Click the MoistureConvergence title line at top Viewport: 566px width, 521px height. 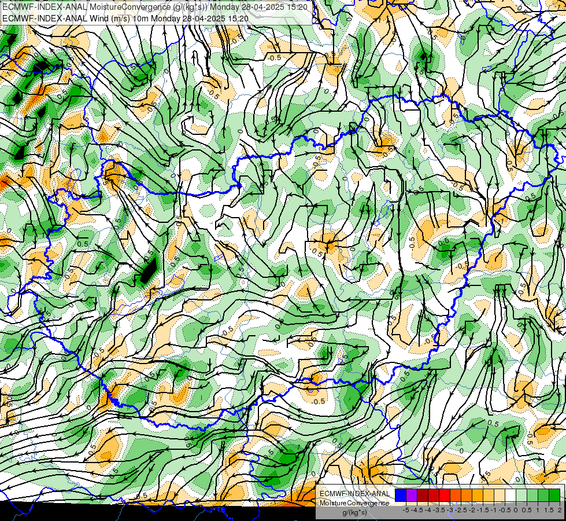[x=155, y=7]
